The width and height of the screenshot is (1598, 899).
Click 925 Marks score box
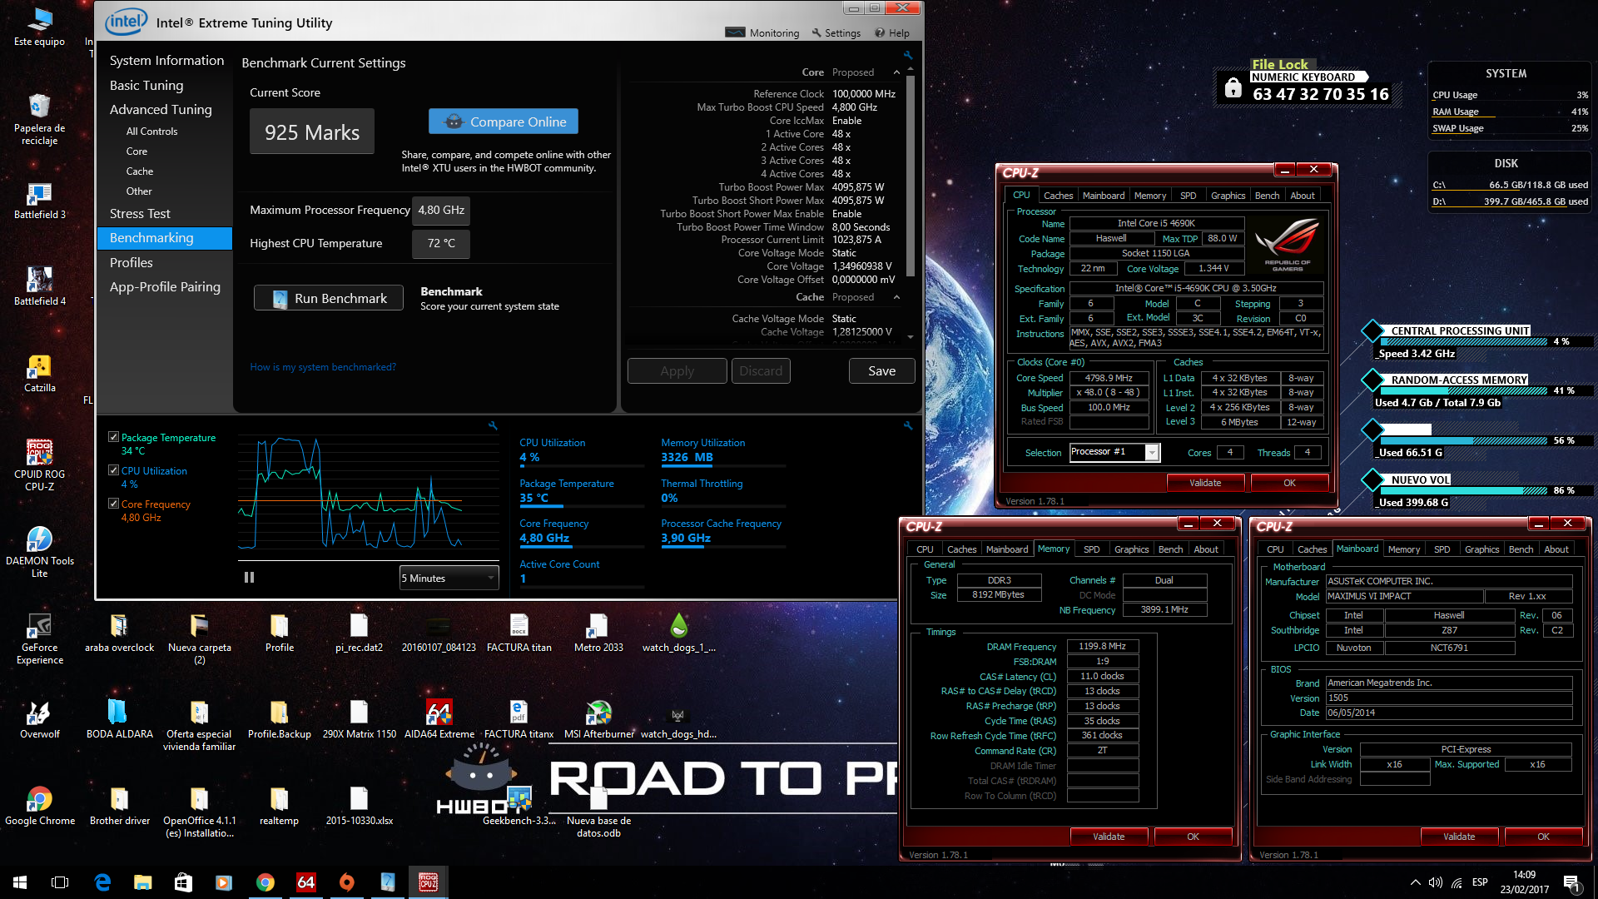click(x=312, y=132)
